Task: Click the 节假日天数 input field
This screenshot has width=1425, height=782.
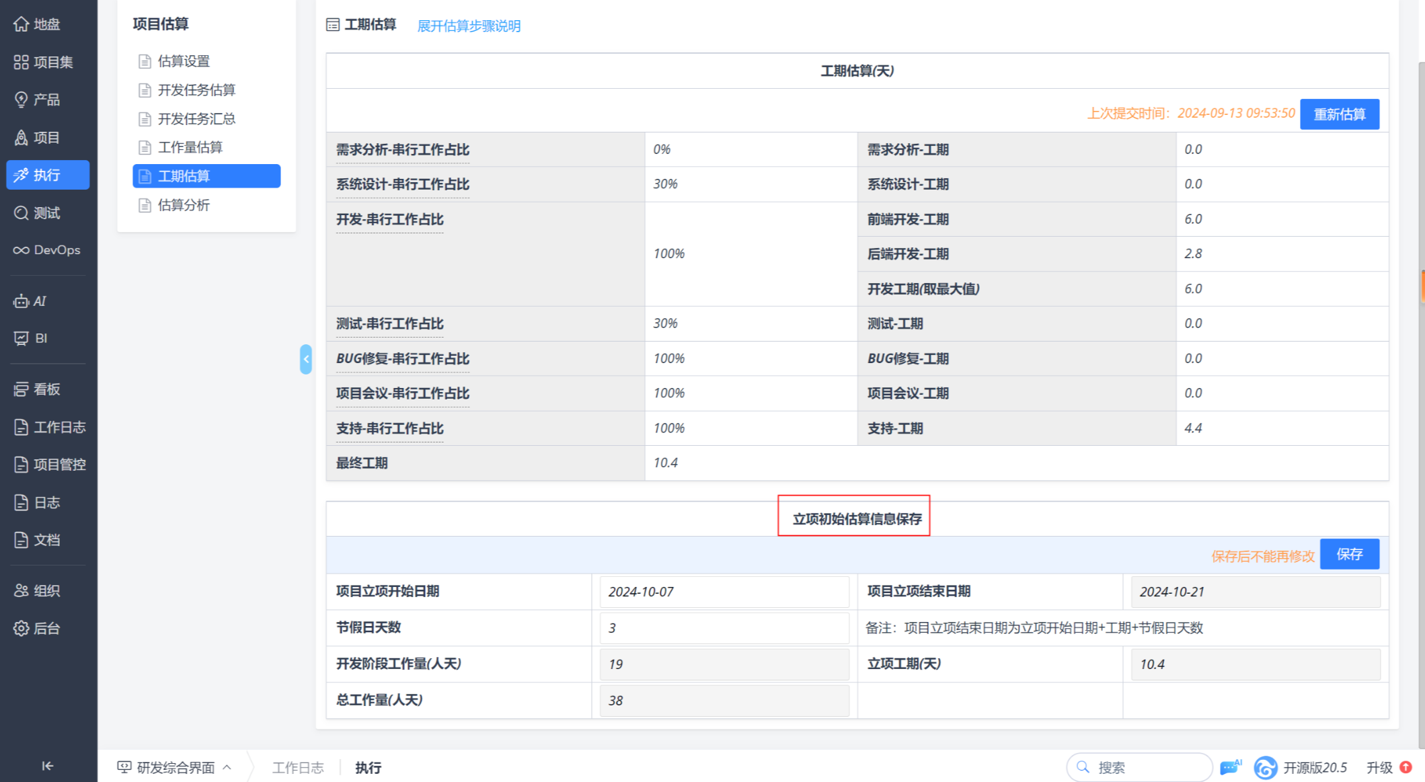Action: coord(724,628)
